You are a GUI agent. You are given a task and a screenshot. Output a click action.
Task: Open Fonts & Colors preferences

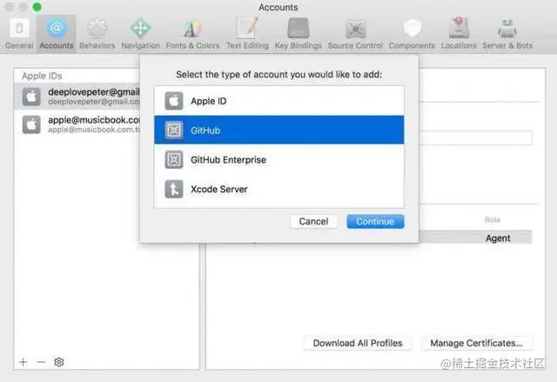192,35
